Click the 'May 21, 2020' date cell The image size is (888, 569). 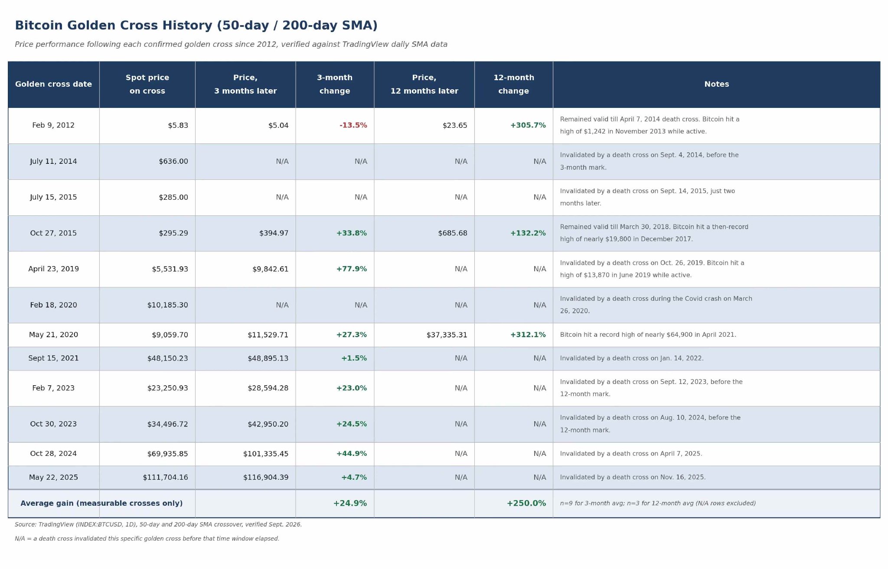(53, 335)
